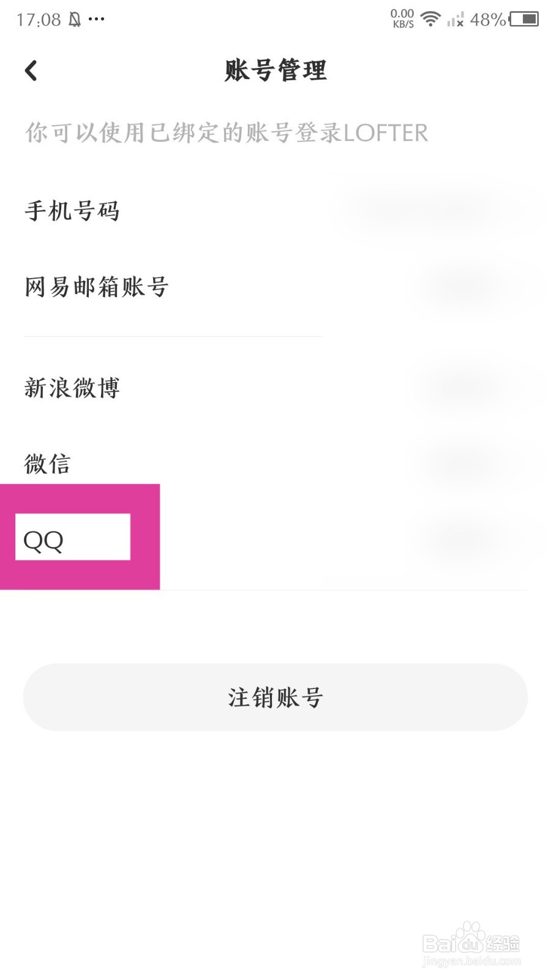Viewport: 551px width, 980px height.
Task: Tap the 新浪微博 binding row
Action: (72, 388)
